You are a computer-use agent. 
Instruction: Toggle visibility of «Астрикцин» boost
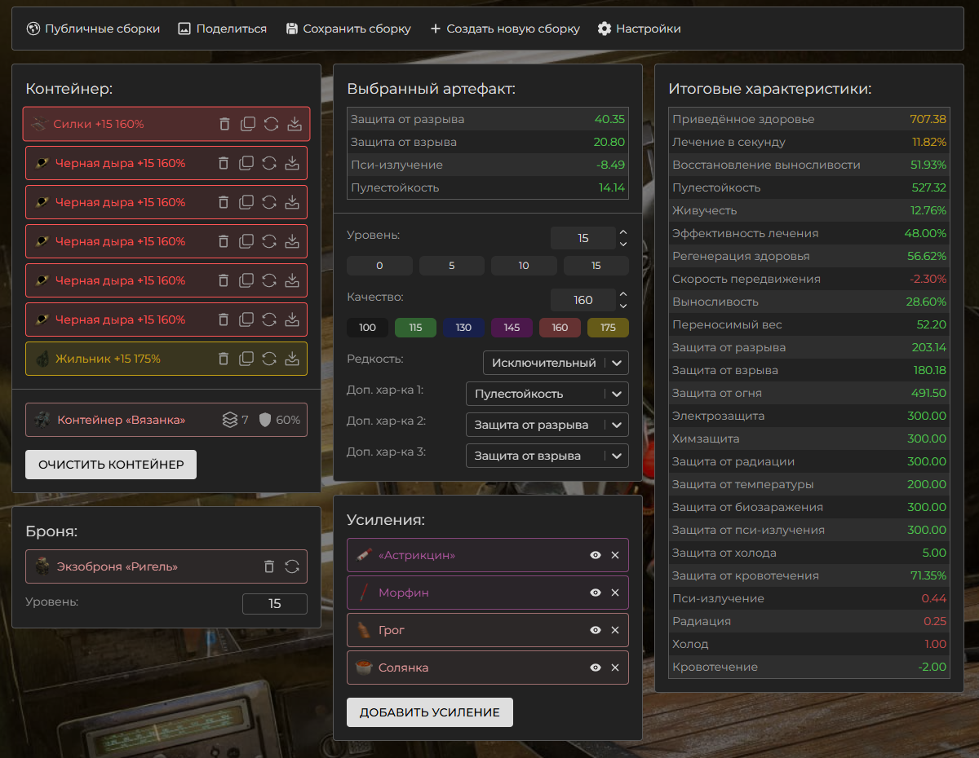[596, 555]
